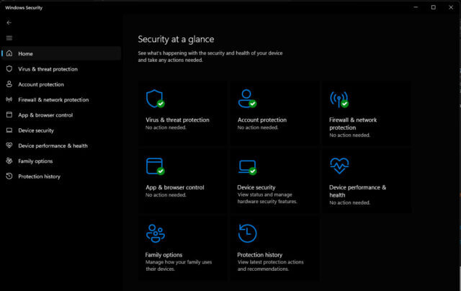The width and height of the screenshot is (461, 291).
Task: Click the large heart-pulse icon on Device performance card
Action: click(339, 166)
